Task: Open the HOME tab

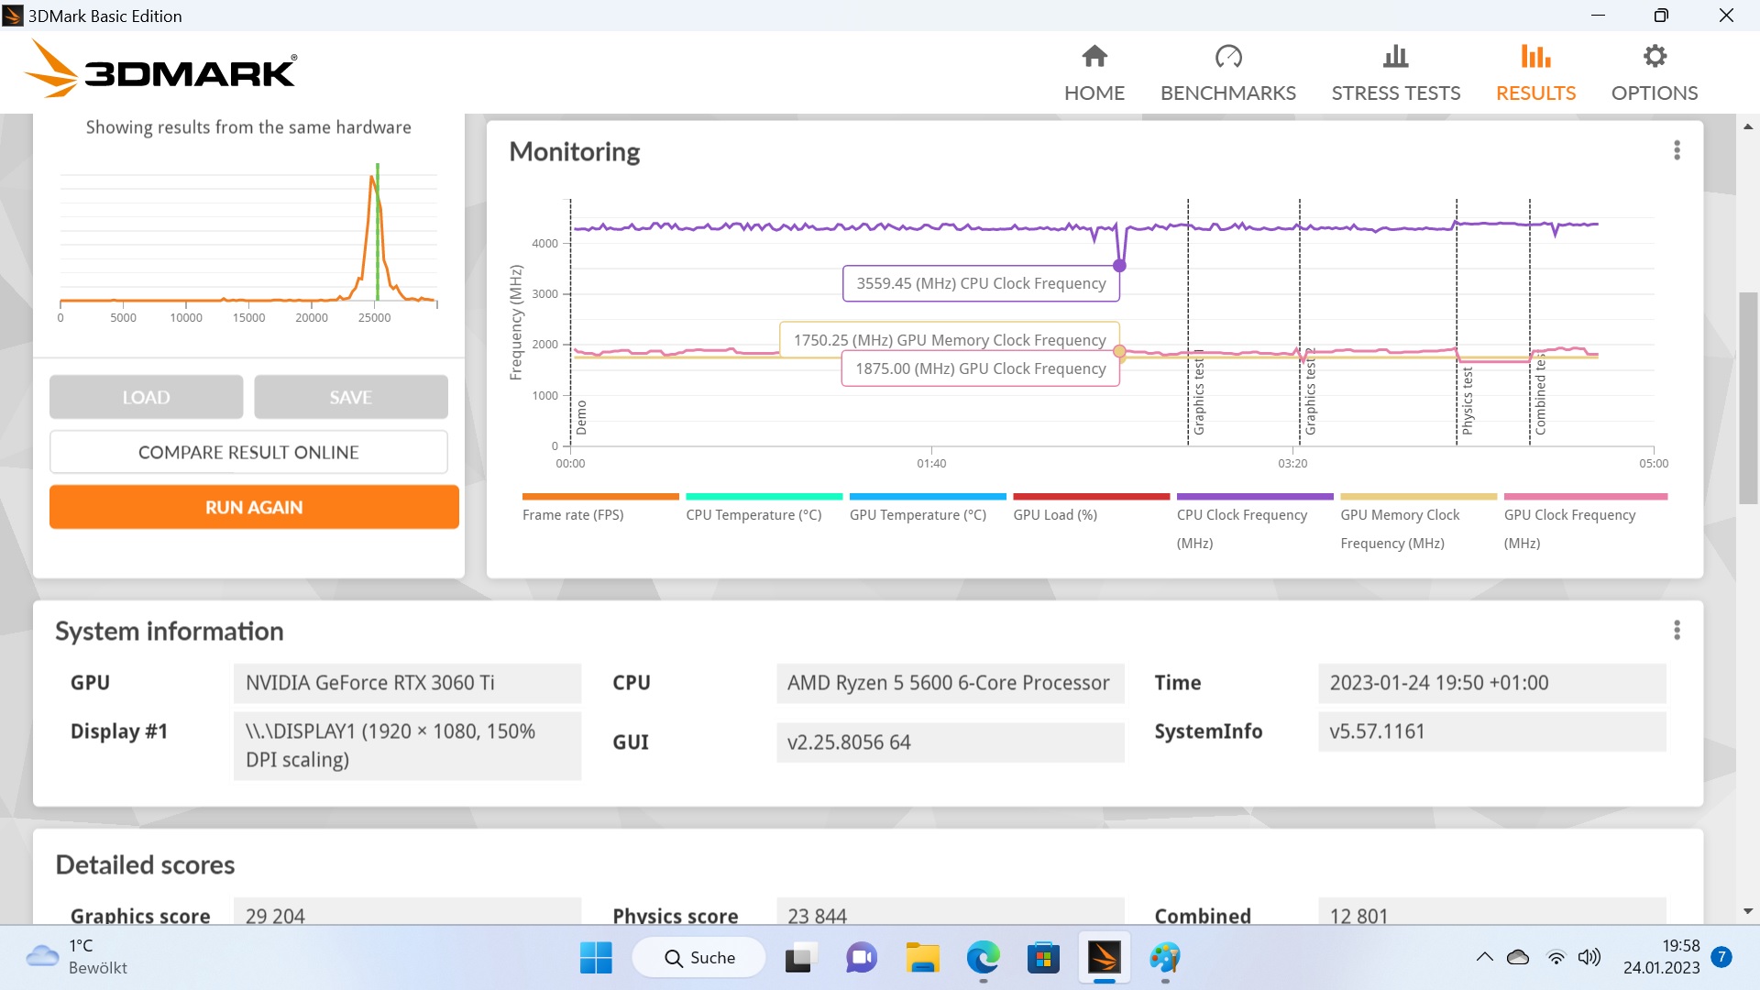Action: coord(1094,73)
